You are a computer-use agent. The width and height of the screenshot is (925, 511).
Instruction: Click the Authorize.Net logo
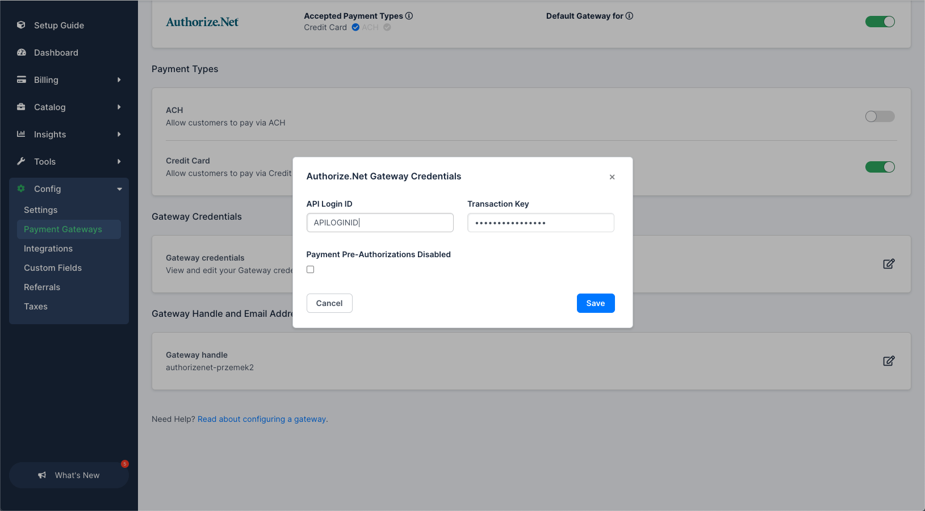coord(202,22)
